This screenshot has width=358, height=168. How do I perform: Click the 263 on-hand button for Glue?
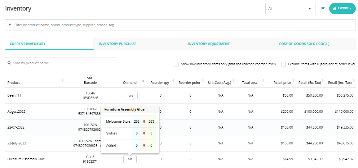pos(130,159)
